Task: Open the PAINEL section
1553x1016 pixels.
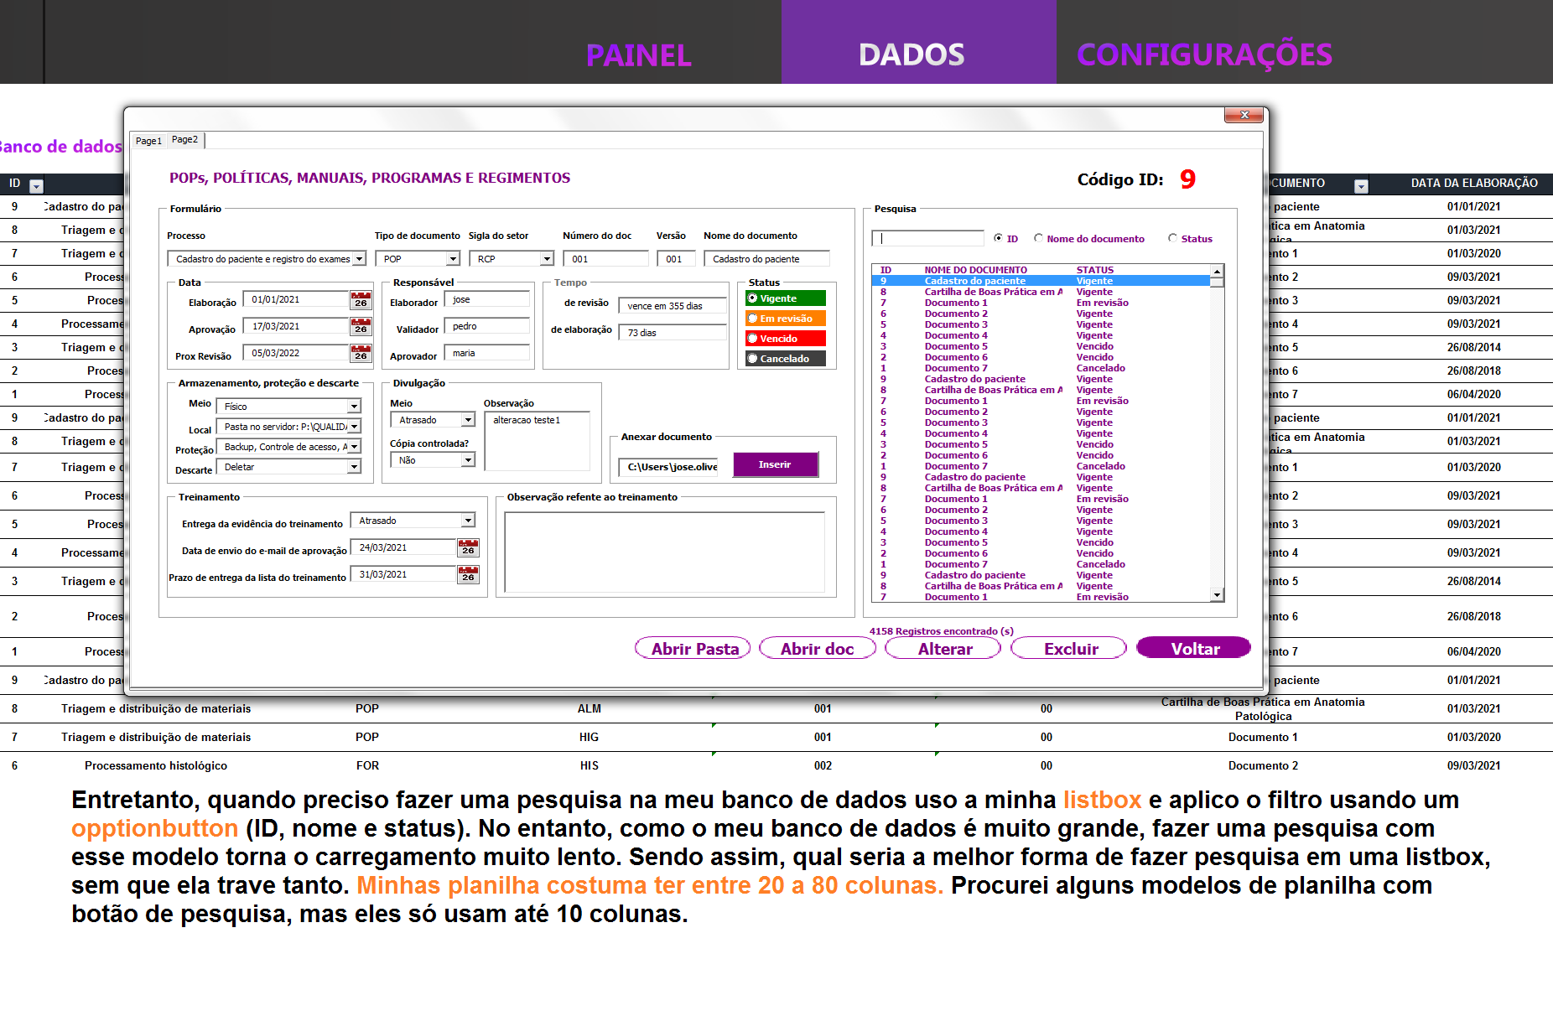Action: click(638, 55)
